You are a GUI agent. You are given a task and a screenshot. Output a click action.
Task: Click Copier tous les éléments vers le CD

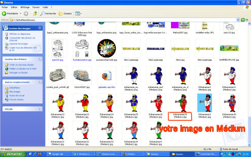23,49
